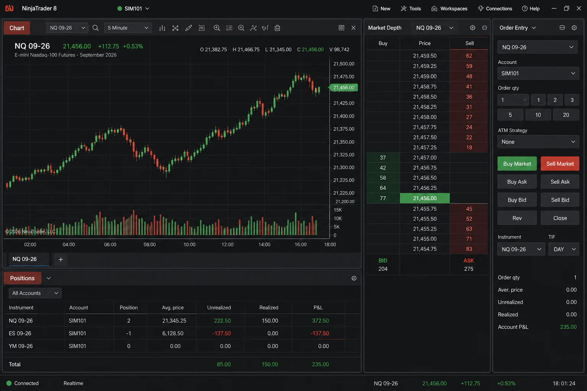Screen dimensions: 587x391
Task: Open Order Entry settings gear
Action: click(574, 28)
